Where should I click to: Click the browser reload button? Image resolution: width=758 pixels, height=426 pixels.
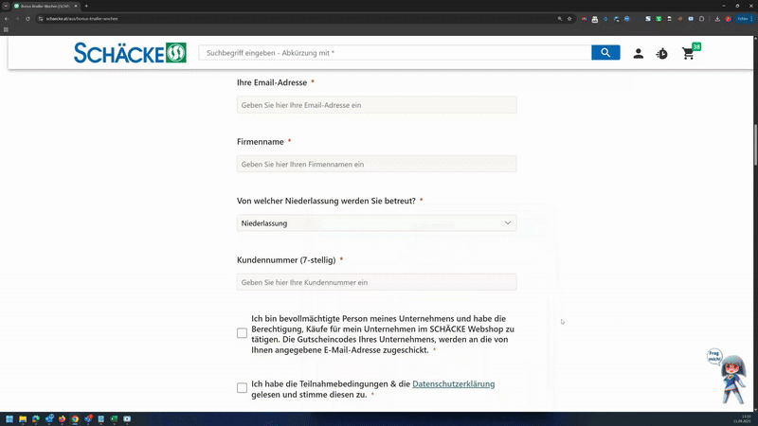(28, 18)
